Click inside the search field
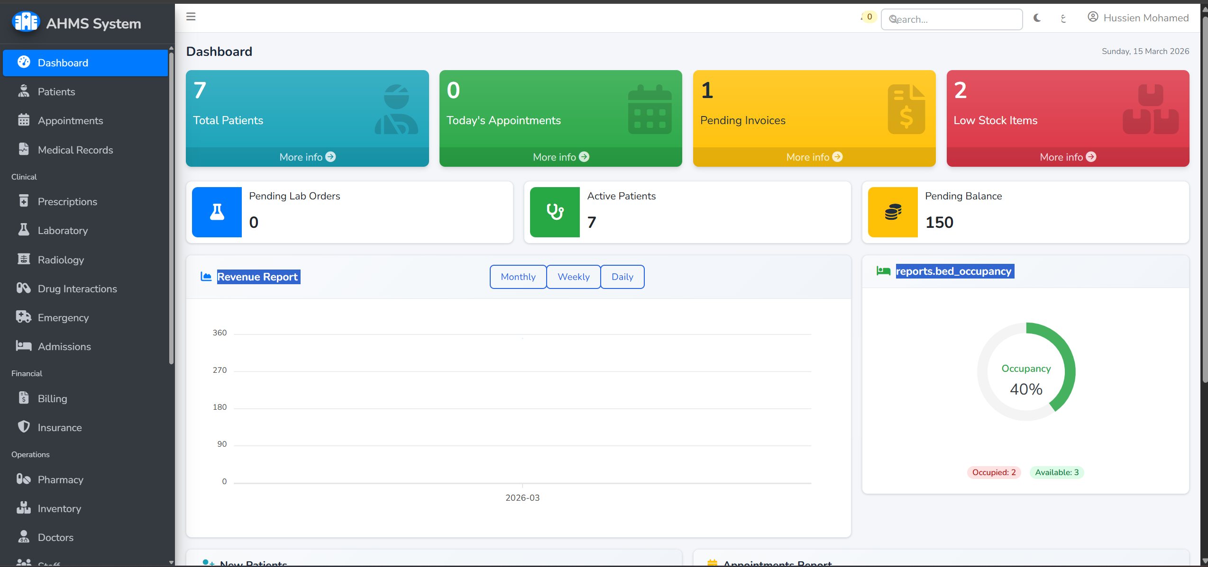This screenshot has width=1208, height=567. pos(951,19)
